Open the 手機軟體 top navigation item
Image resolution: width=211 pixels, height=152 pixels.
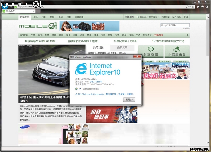79,17
